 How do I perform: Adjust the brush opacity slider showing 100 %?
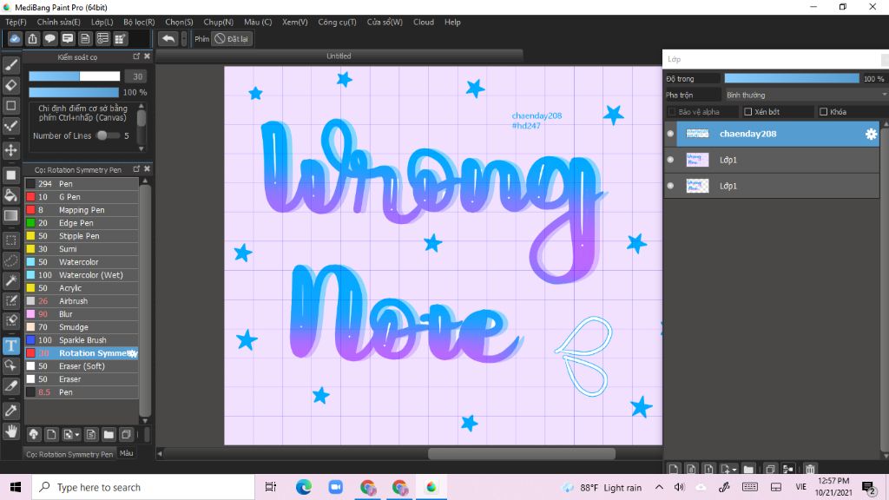click(75, 92)
